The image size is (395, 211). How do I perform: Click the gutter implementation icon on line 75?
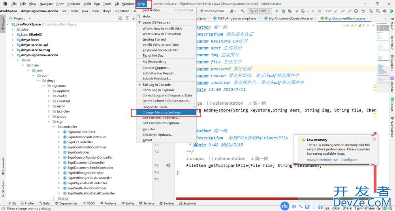168,165
